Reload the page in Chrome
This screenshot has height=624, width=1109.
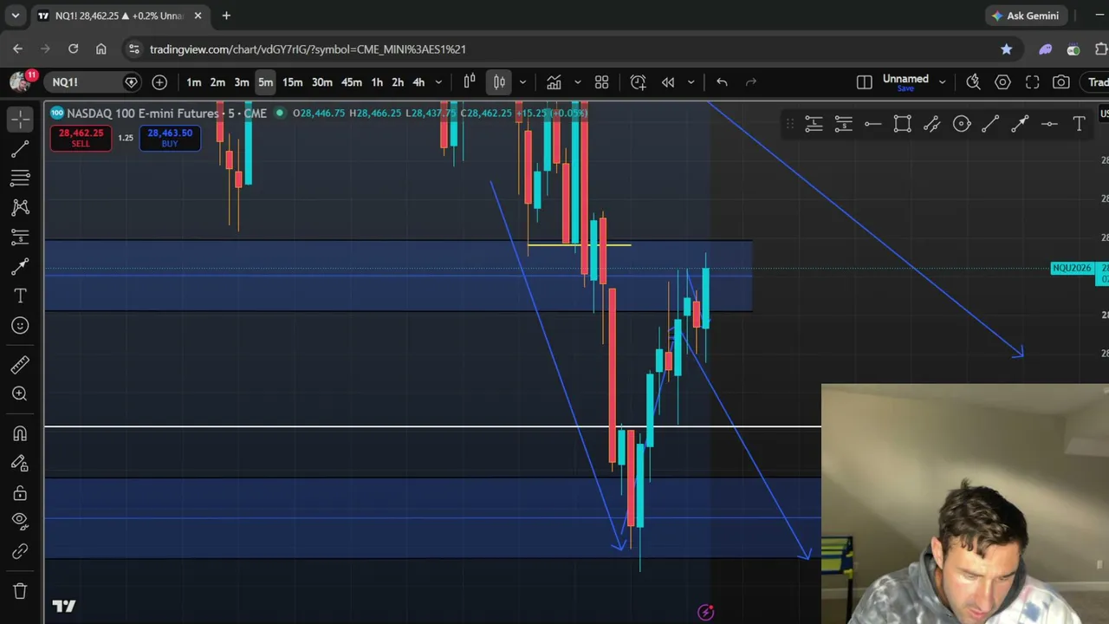74,49
